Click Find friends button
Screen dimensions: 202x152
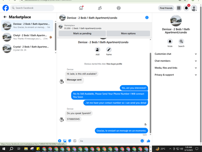click(166, 8)
